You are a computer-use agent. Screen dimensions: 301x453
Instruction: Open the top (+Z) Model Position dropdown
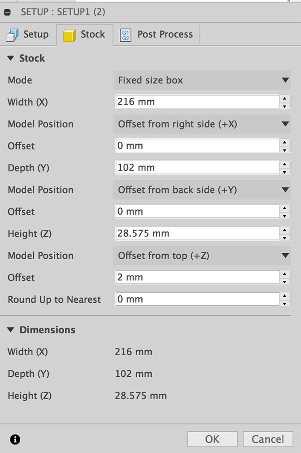(x=202, y=256)
